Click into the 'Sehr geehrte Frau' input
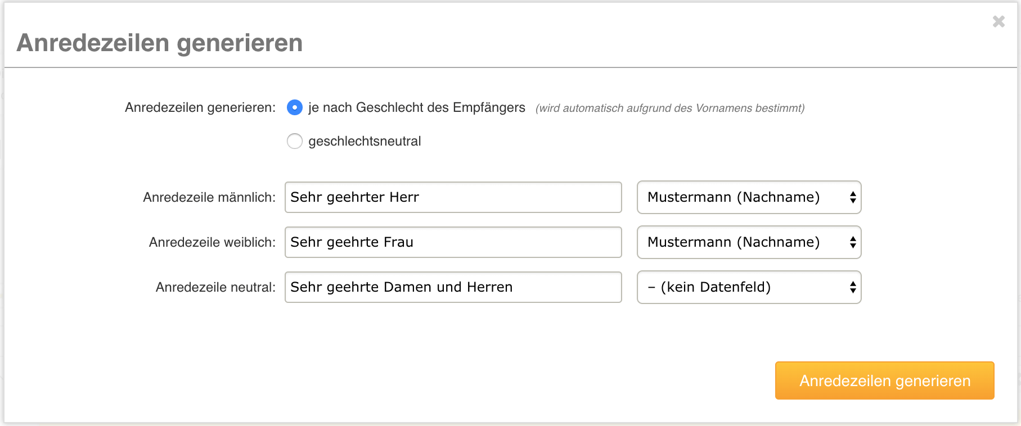This screenshot has height=426, width=1021. [453, 242]
